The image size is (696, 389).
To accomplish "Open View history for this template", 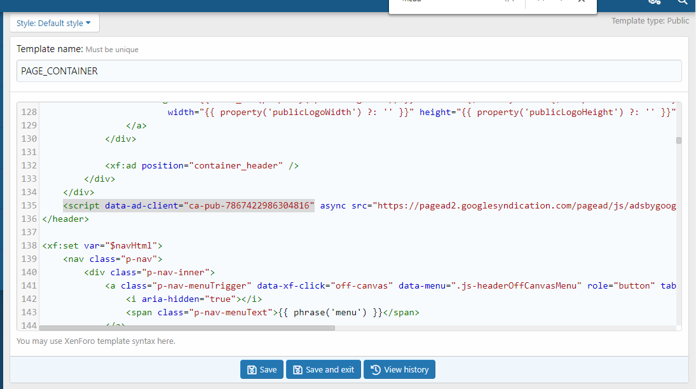I will [x=399, y=369].
